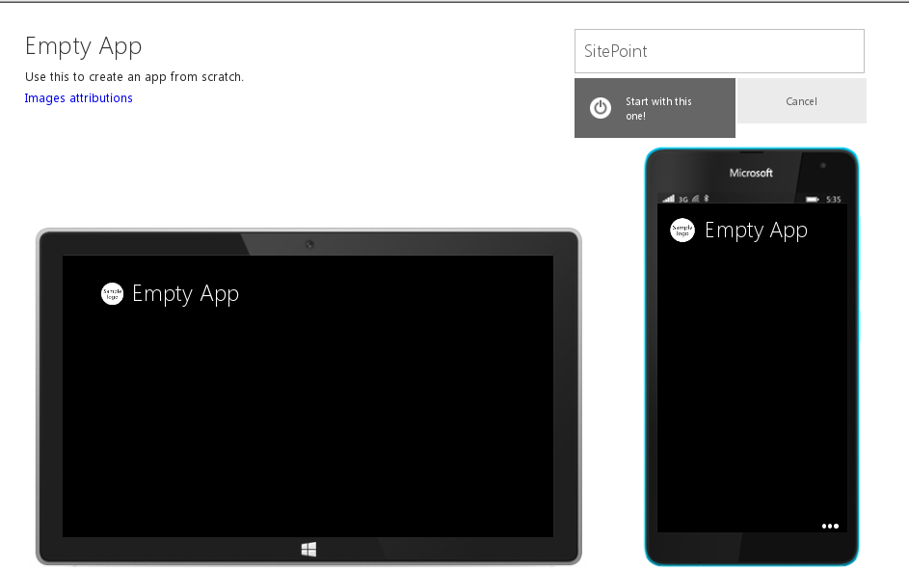The height and width of the screenshot is (571, 909).
Task: Click the Empty App heading on the tablet
Action: (185, 293)
